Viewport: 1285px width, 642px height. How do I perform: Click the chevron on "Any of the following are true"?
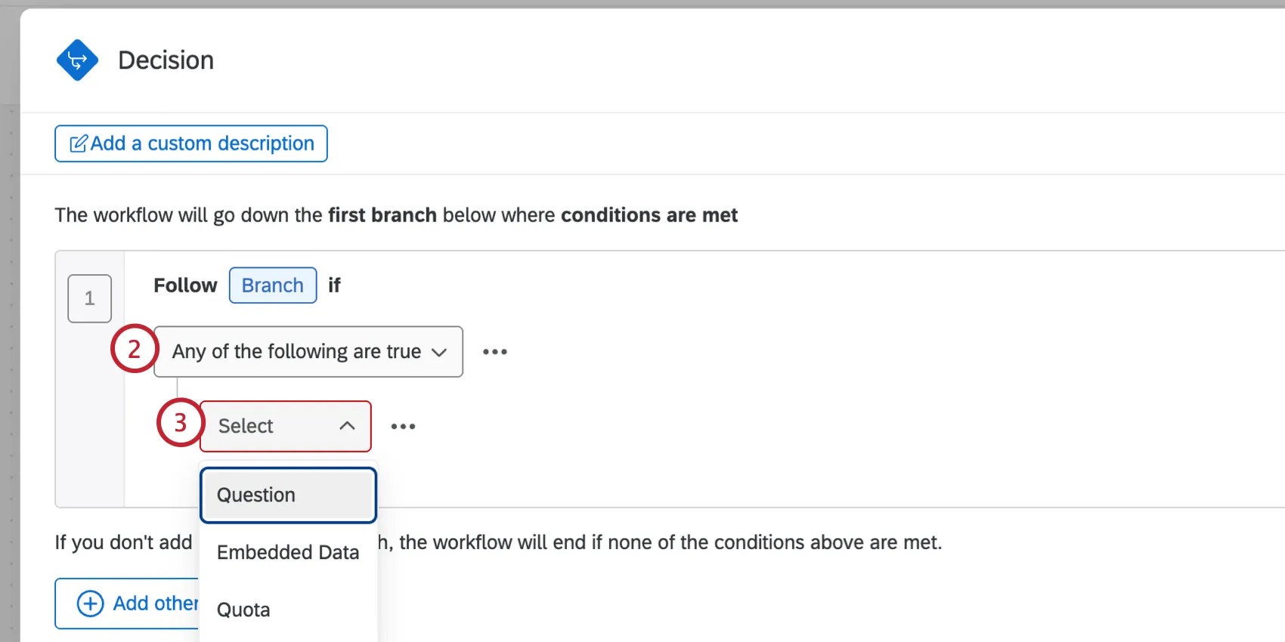(439, 351)
